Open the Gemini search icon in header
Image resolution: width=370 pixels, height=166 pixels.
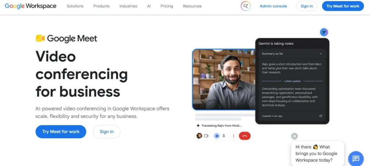click(x=246, y=6)
